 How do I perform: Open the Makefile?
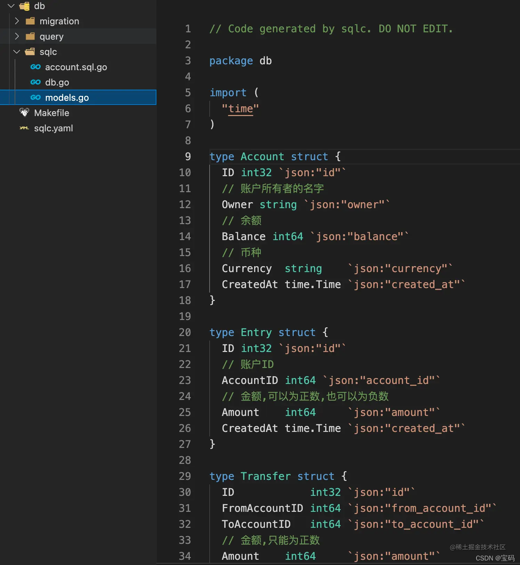coord(51,113)
